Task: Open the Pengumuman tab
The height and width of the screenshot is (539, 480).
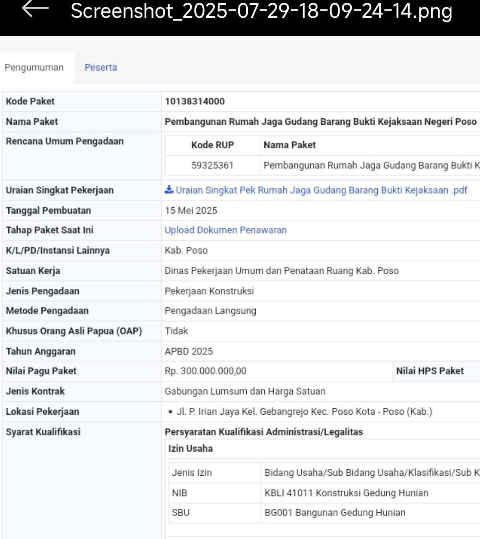Action: 34,67
